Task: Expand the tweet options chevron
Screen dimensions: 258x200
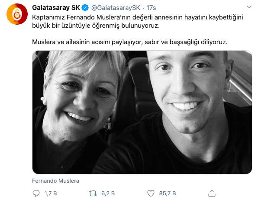Action: click(249, 7)
